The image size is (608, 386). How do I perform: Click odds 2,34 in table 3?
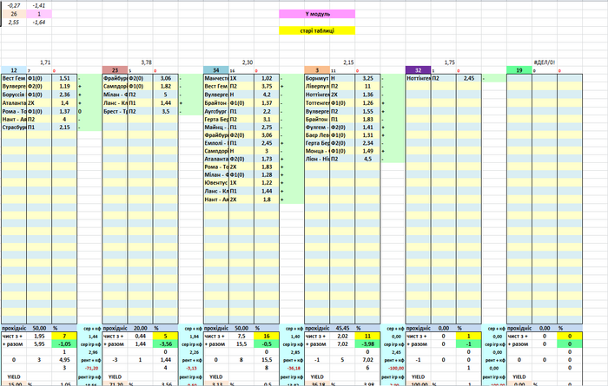click(367, 143)
